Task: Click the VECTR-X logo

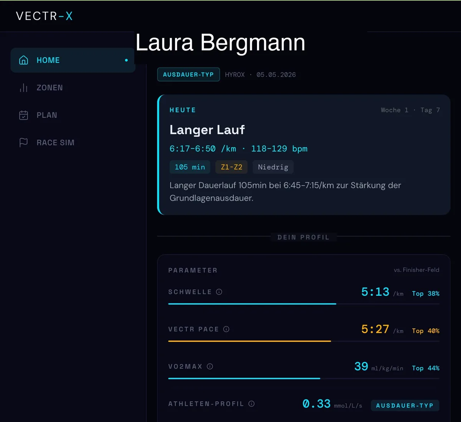Action: [x=44, y=16]
